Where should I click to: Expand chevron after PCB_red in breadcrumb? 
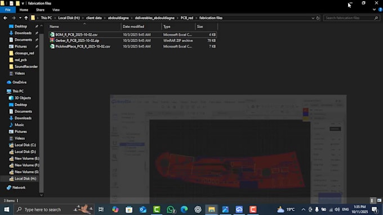click(196, 18)
